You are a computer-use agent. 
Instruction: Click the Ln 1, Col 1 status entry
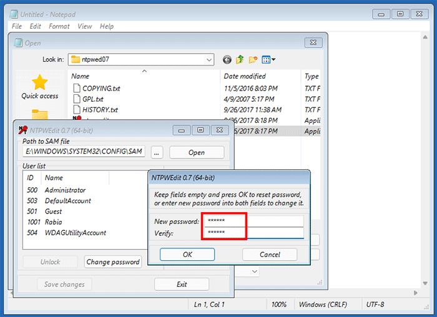(x=209, y=305)
